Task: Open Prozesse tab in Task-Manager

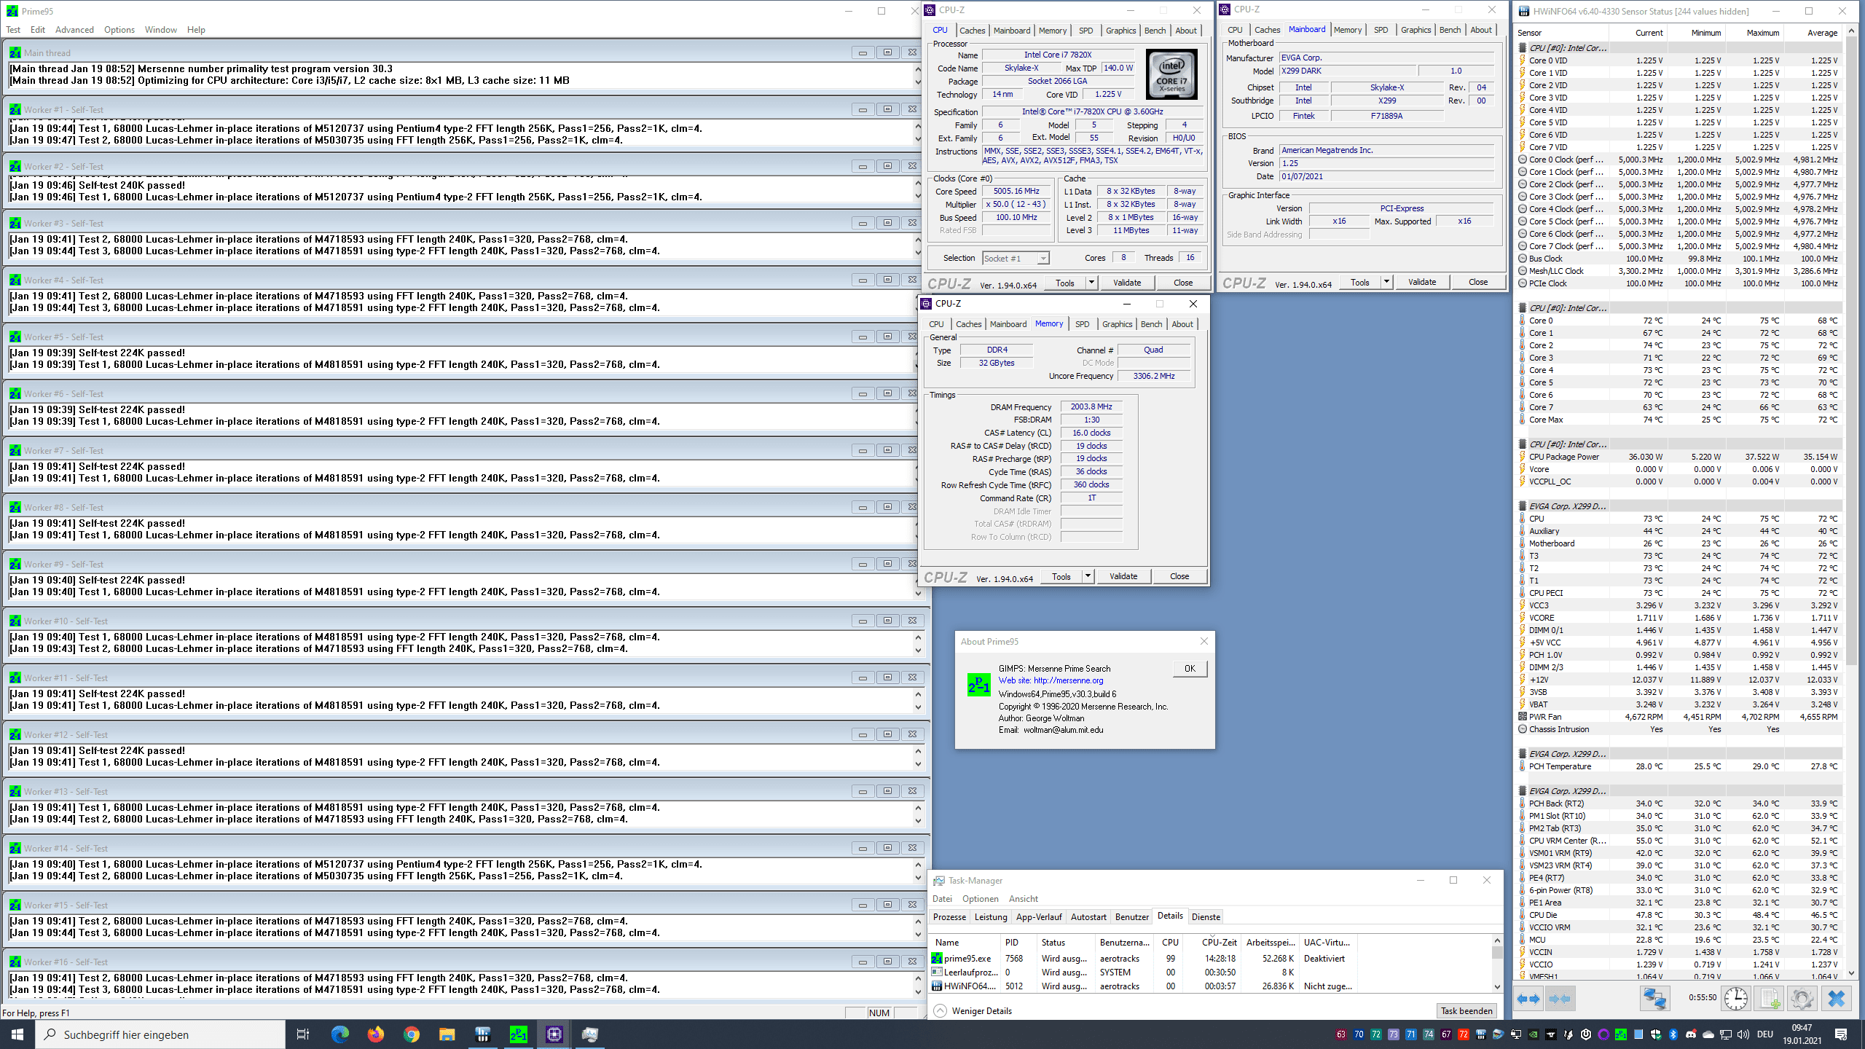Action: pyautogui.click(x=950, y=917)
